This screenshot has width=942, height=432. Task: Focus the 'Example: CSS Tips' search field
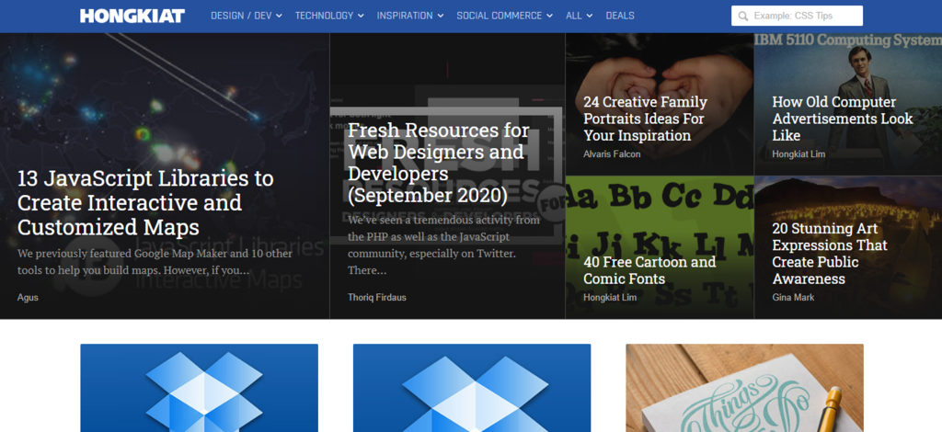(x=797, y=16)
